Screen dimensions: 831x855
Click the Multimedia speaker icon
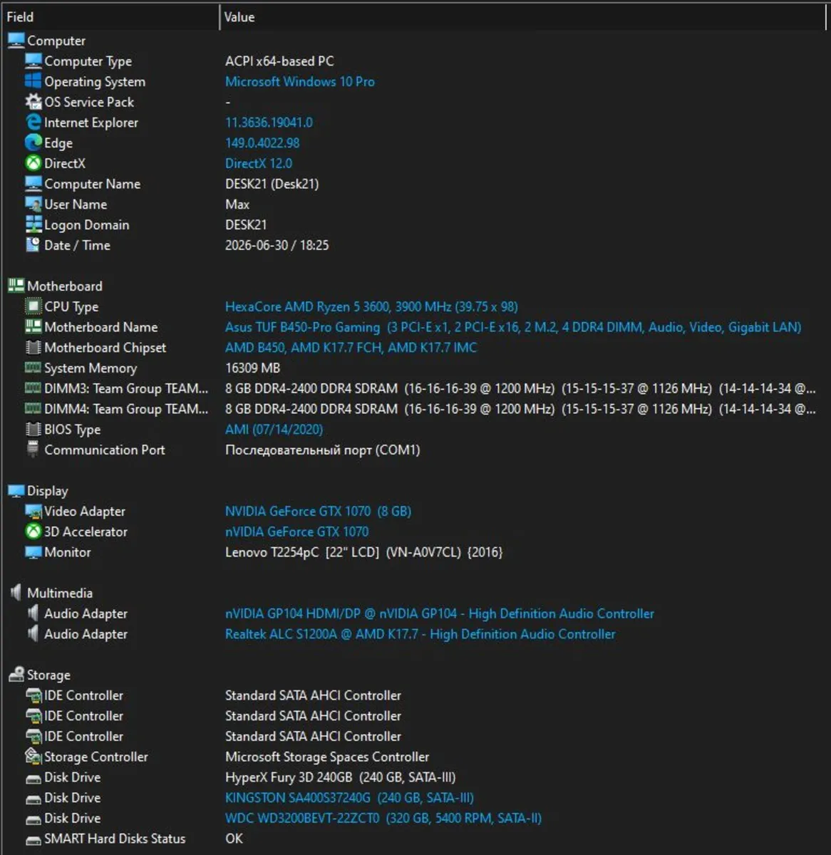coord(16,593)
